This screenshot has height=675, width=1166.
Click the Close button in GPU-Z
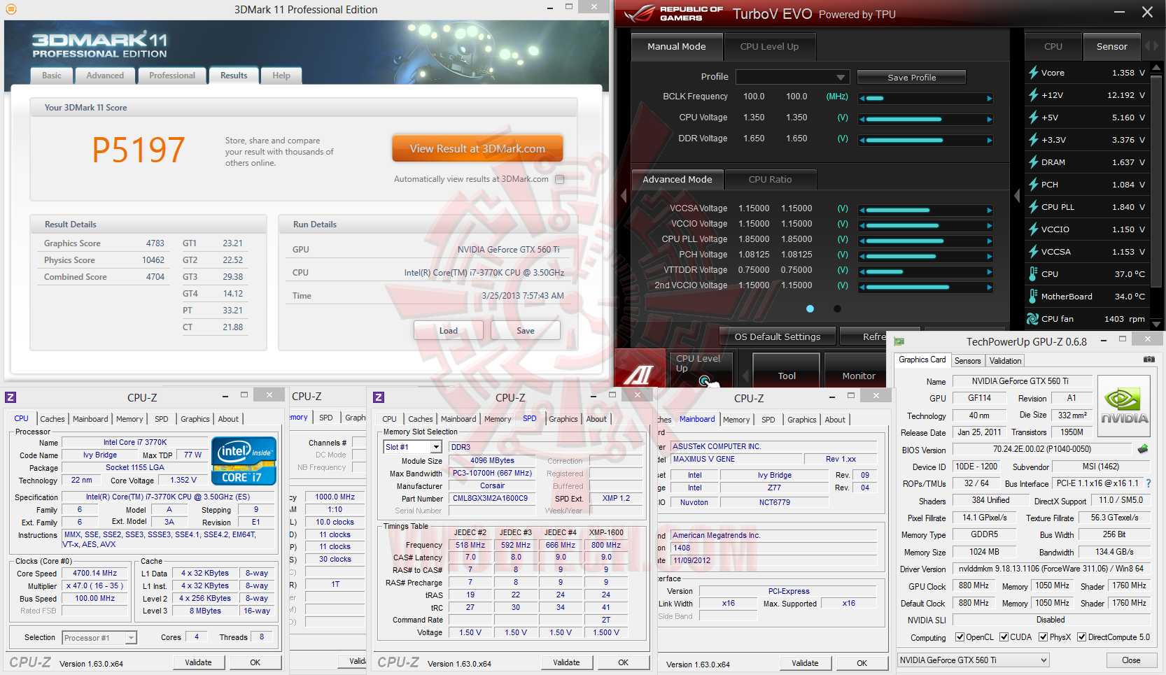pos(1131,660)
